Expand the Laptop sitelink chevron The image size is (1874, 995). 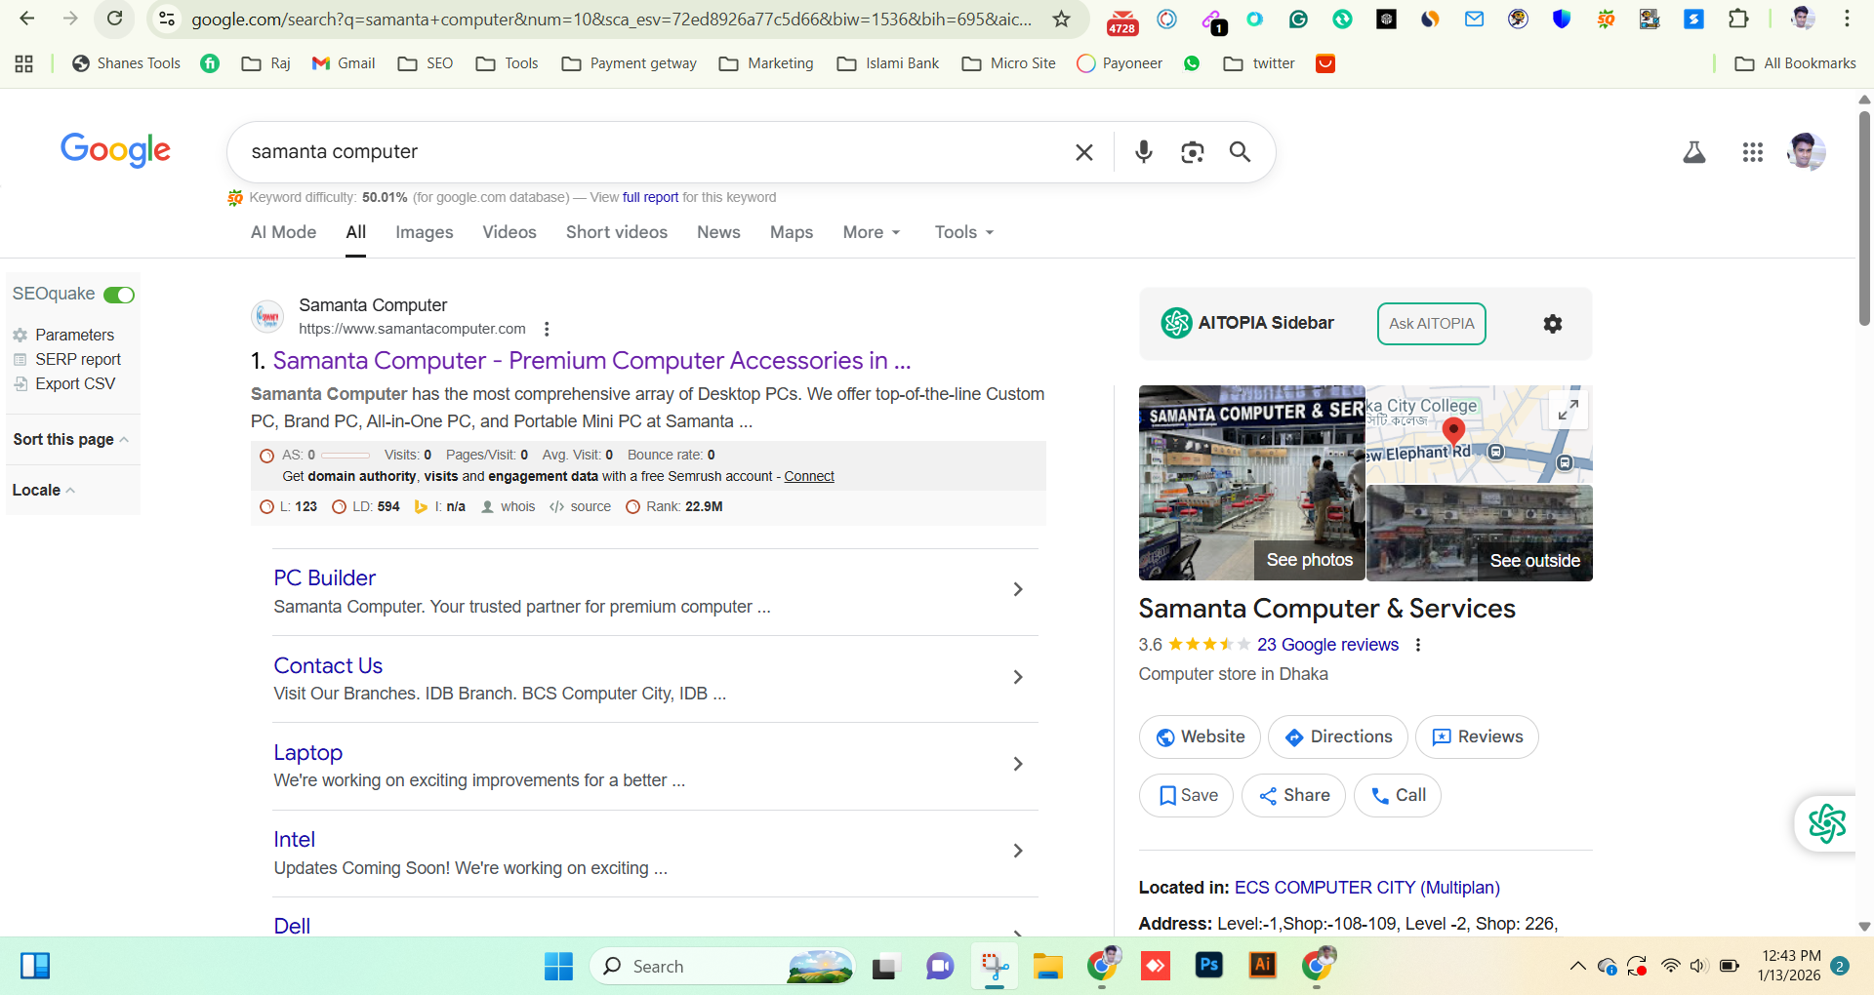1017,764
